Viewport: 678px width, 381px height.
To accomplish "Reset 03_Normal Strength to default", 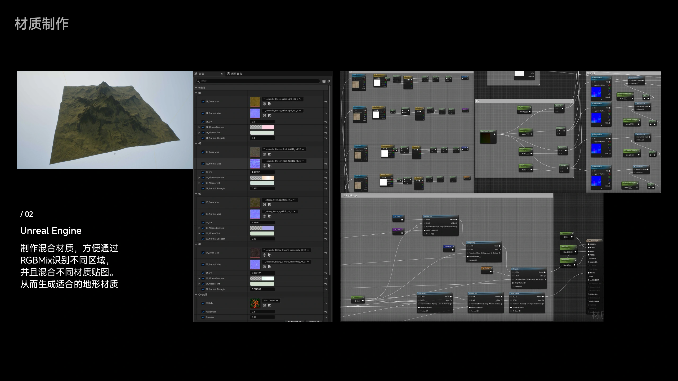I will click(325, 239).
